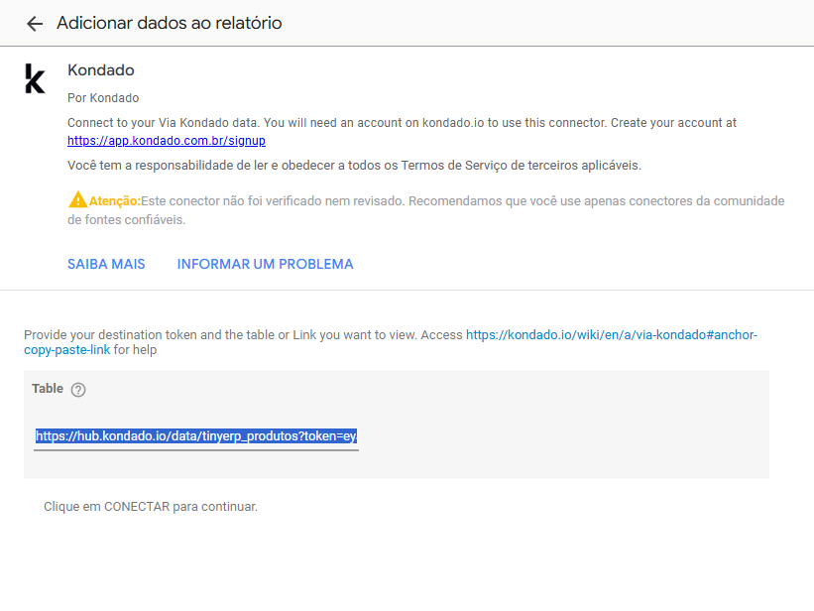The image size is (814, 611).
Task: Click the Kondado heading text
Action: pyautogui.click(x=100, y=69)
